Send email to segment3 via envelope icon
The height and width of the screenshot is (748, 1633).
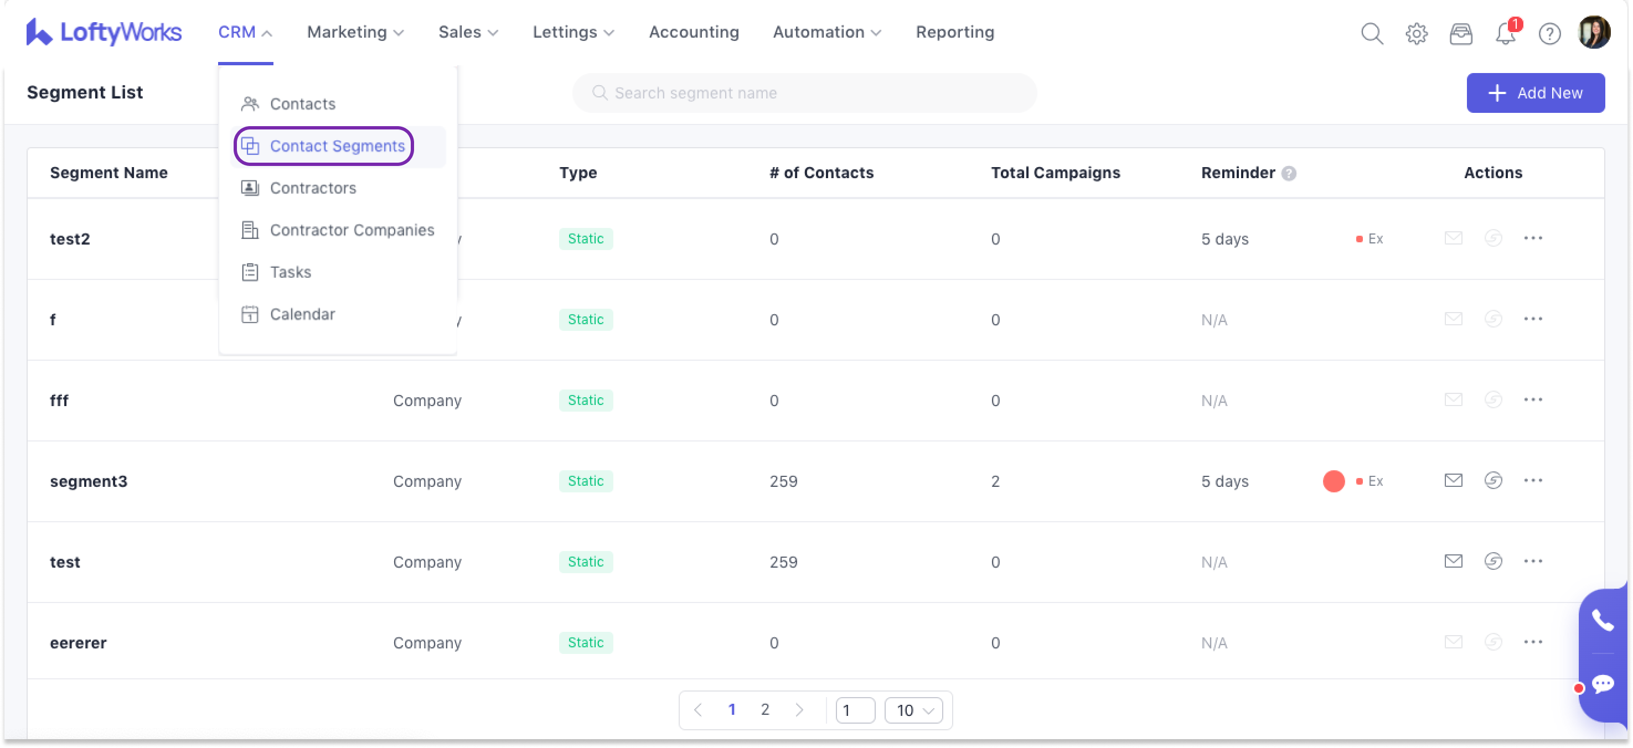pyautogui.click(x=1453, y=481)
